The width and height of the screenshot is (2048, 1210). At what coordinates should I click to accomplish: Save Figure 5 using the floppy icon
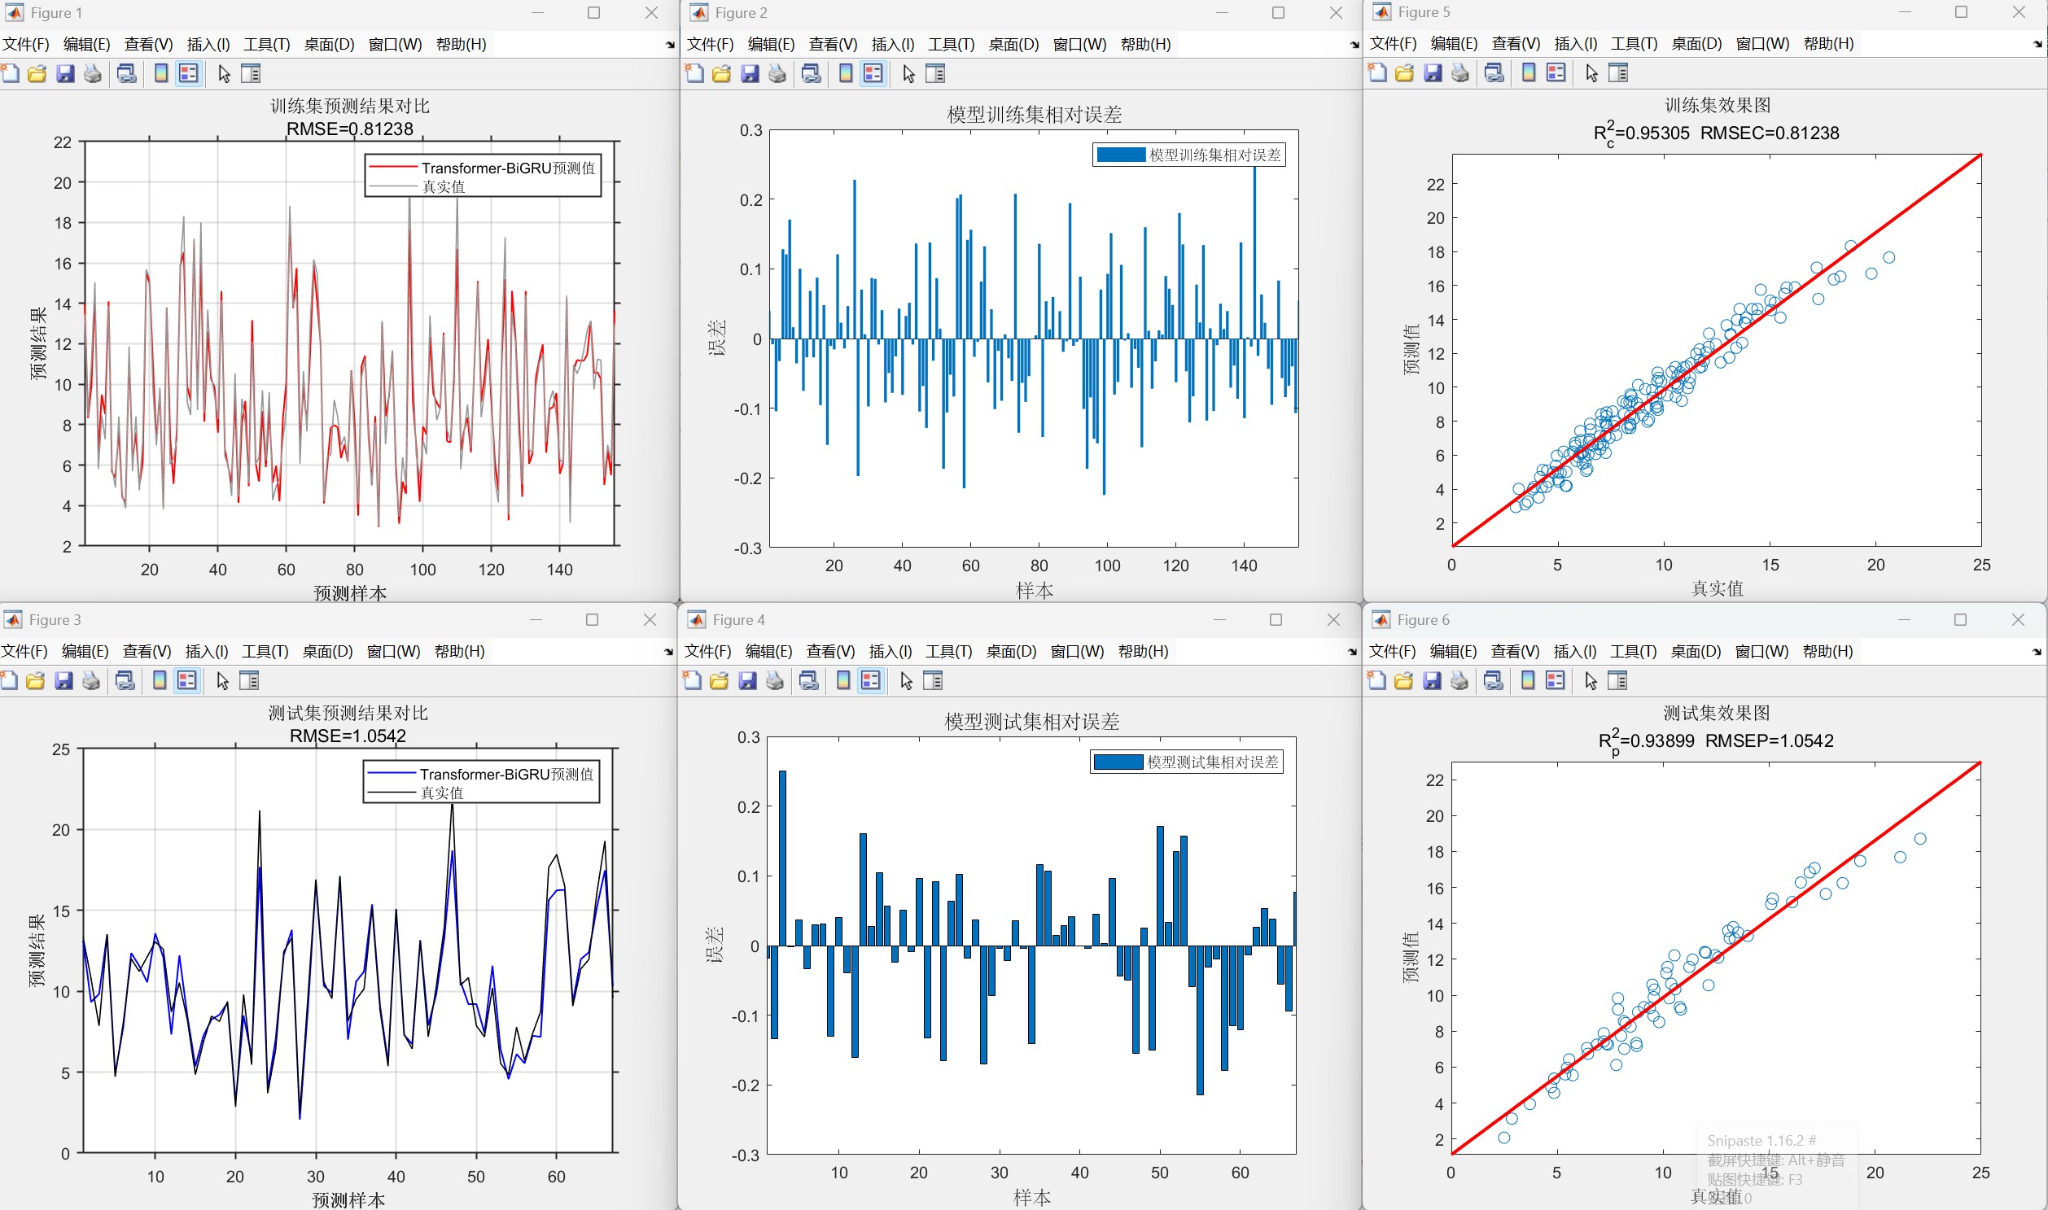tap(1432, 73)
